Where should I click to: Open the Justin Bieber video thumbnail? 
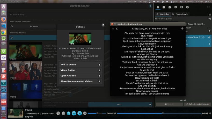tap(26, 71)
